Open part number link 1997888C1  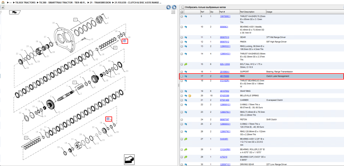coord(225,16)
